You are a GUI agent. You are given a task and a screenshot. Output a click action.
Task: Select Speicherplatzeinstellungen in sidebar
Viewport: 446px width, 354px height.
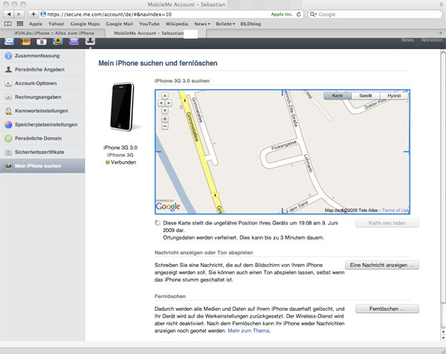point(42,125)
